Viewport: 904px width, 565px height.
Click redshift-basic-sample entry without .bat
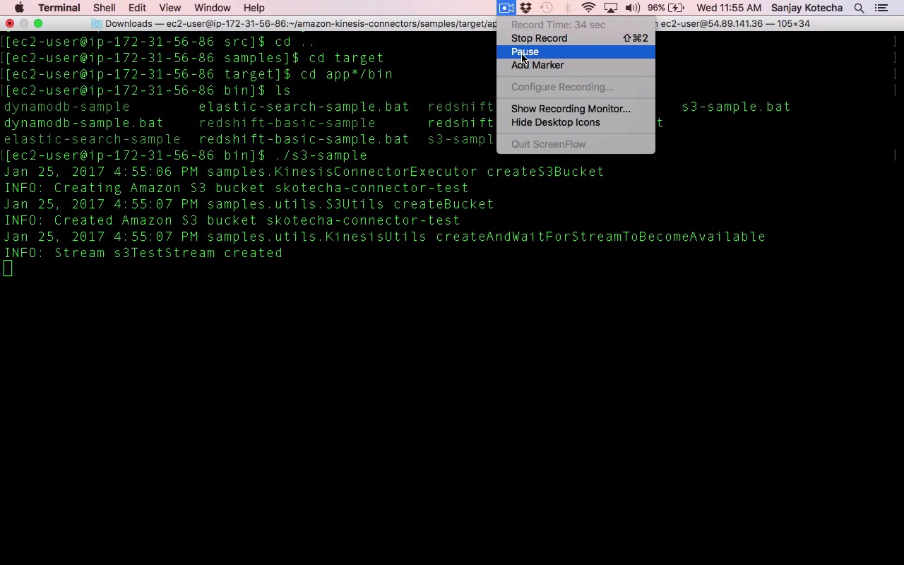point(287,123)
